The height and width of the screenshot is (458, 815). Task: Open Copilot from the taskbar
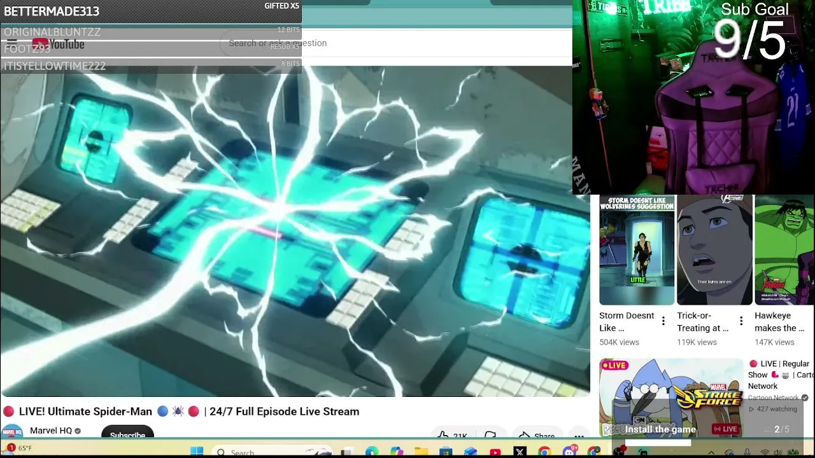point(396,452)
